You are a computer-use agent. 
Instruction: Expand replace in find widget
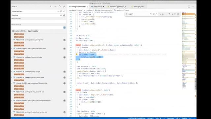click(127, 14)
